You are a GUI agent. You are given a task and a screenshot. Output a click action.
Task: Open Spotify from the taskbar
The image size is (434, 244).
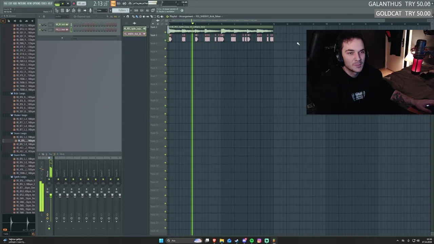252,241
